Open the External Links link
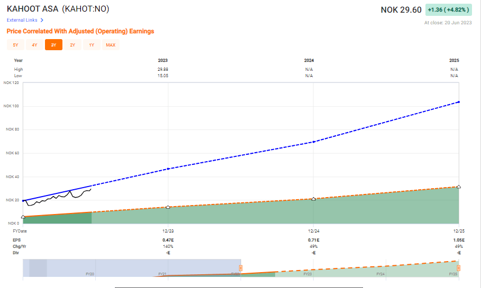This screenshot has width=481, height=288. (x=22, y=20)
